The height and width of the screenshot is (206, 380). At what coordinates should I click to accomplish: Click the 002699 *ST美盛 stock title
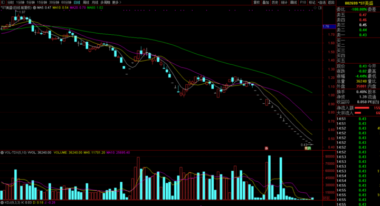pyautogui.click(x=359, y=3)
